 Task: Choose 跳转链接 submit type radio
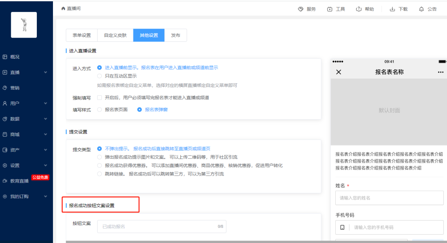click(x=99, y=174)
